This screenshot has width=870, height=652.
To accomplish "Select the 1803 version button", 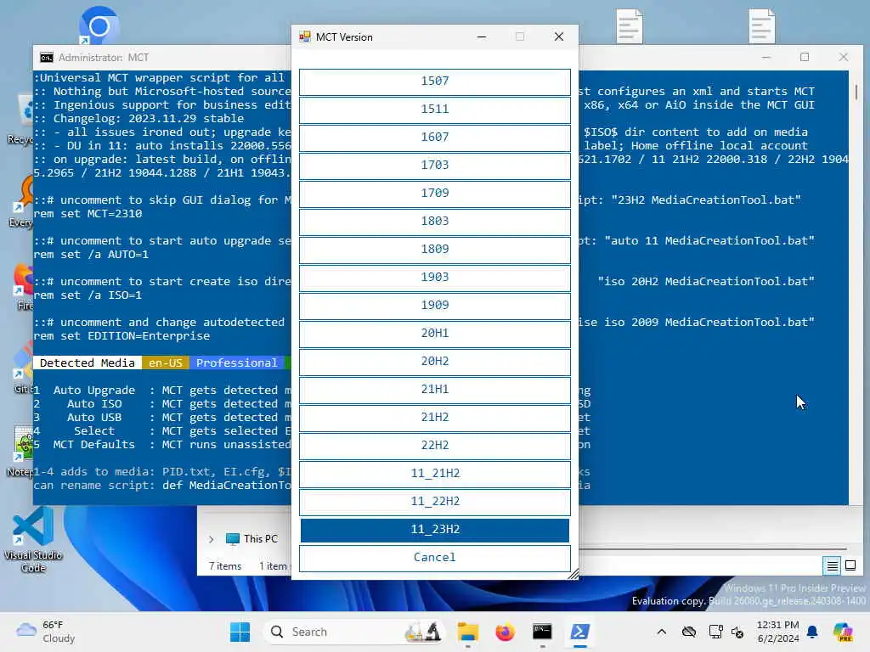I will point(434,222).
